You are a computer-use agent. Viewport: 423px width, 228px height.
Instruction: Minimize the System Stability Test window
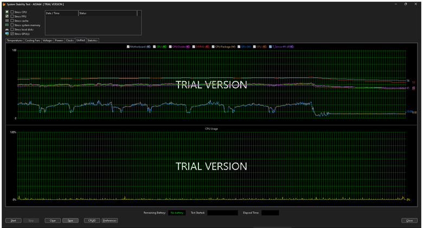click(396, 4)
